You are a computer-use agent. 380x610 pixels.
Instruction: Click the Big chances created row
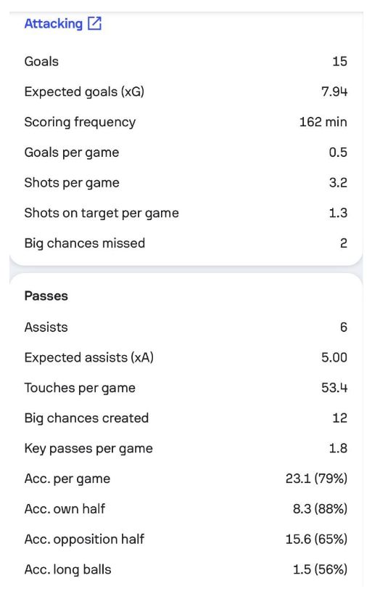(186, 418)
